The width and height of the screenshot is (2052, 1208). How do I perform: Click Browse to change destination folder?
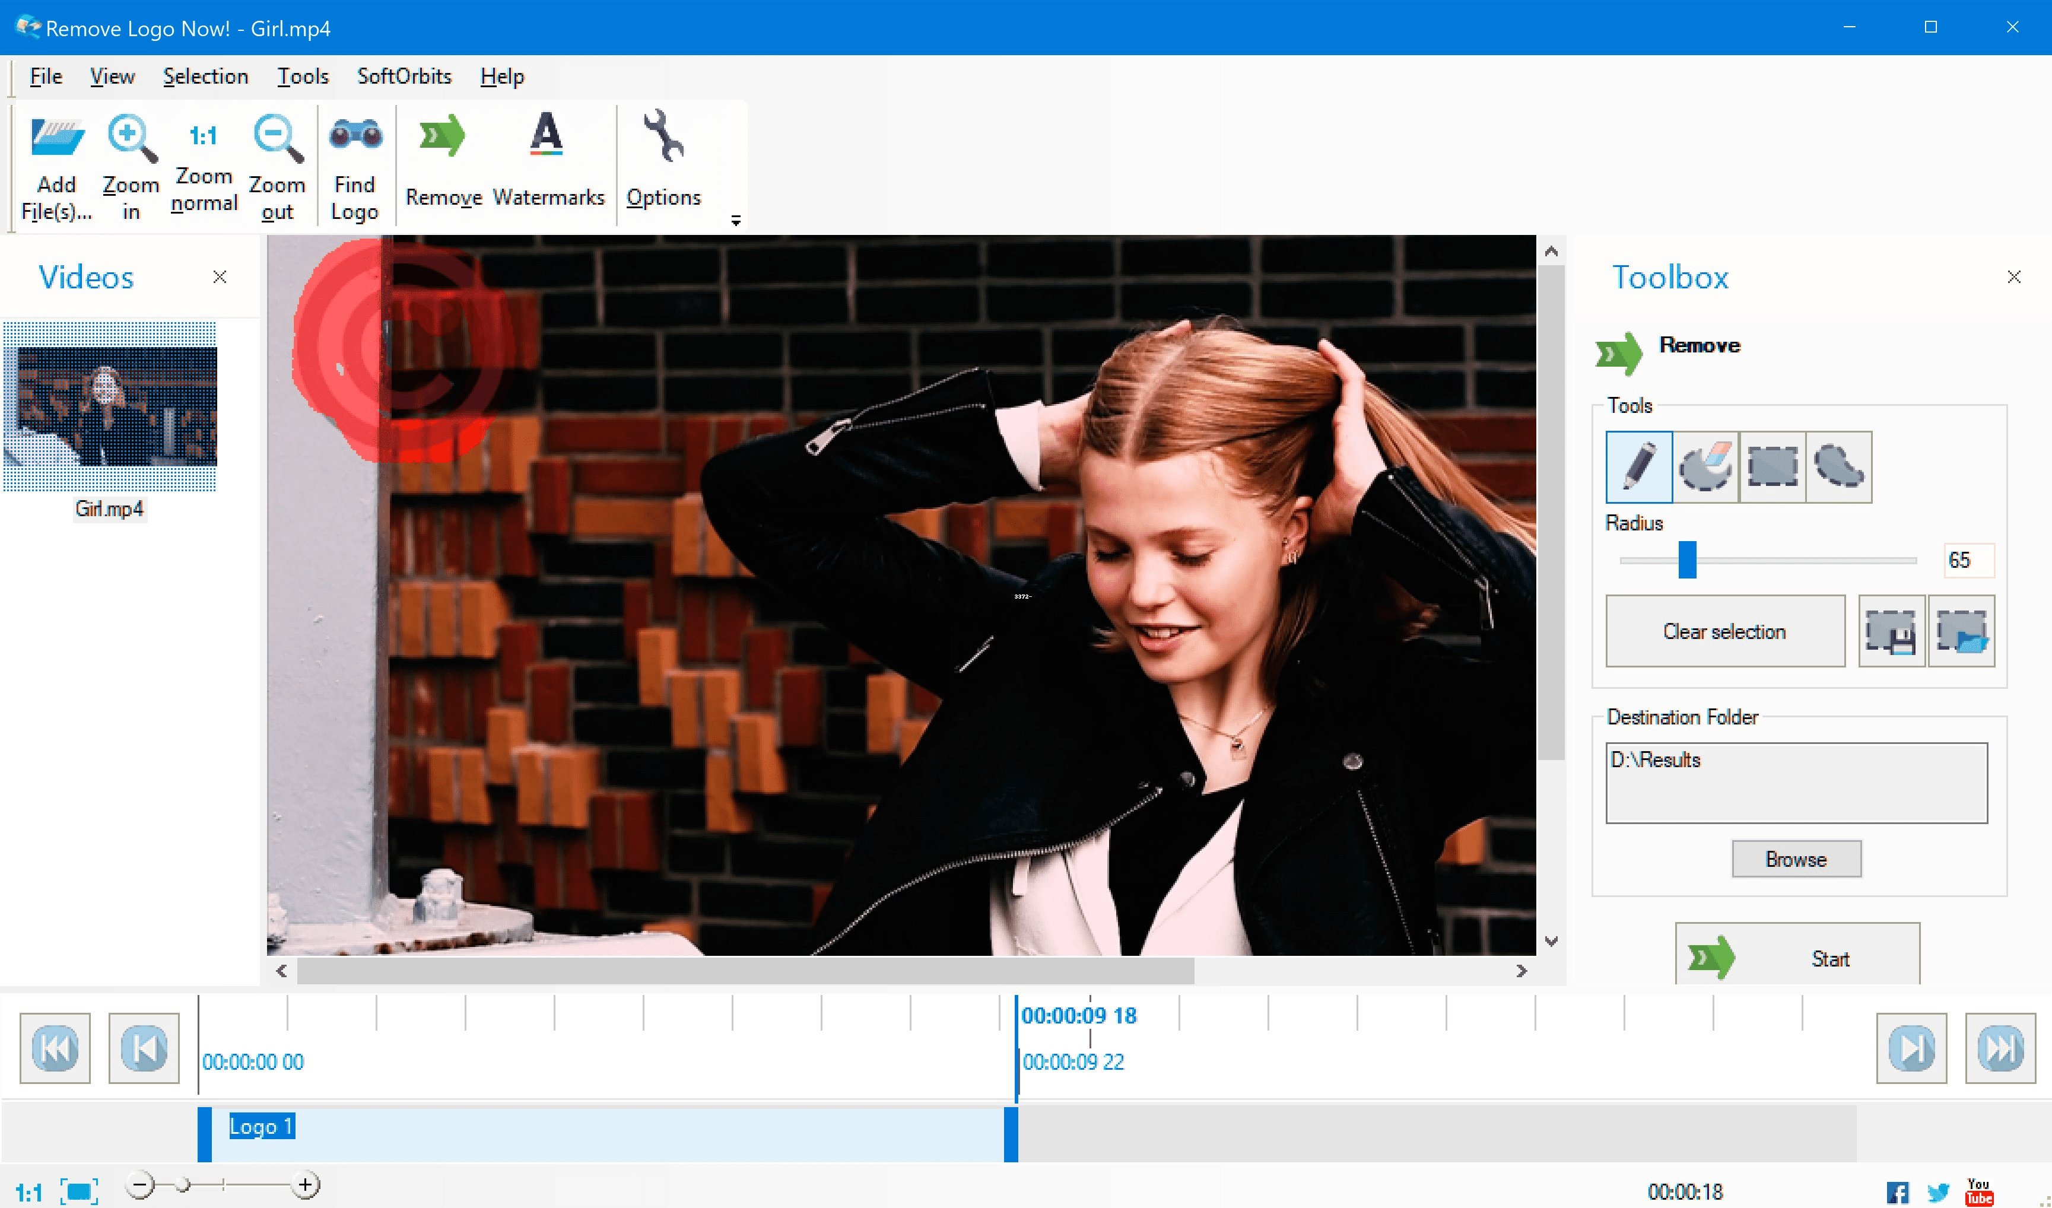point(1796,859)
